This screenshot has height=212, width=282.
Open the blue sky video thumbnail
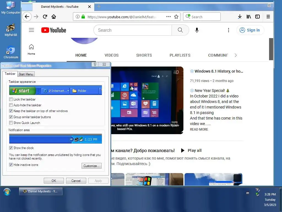point(213,179)
